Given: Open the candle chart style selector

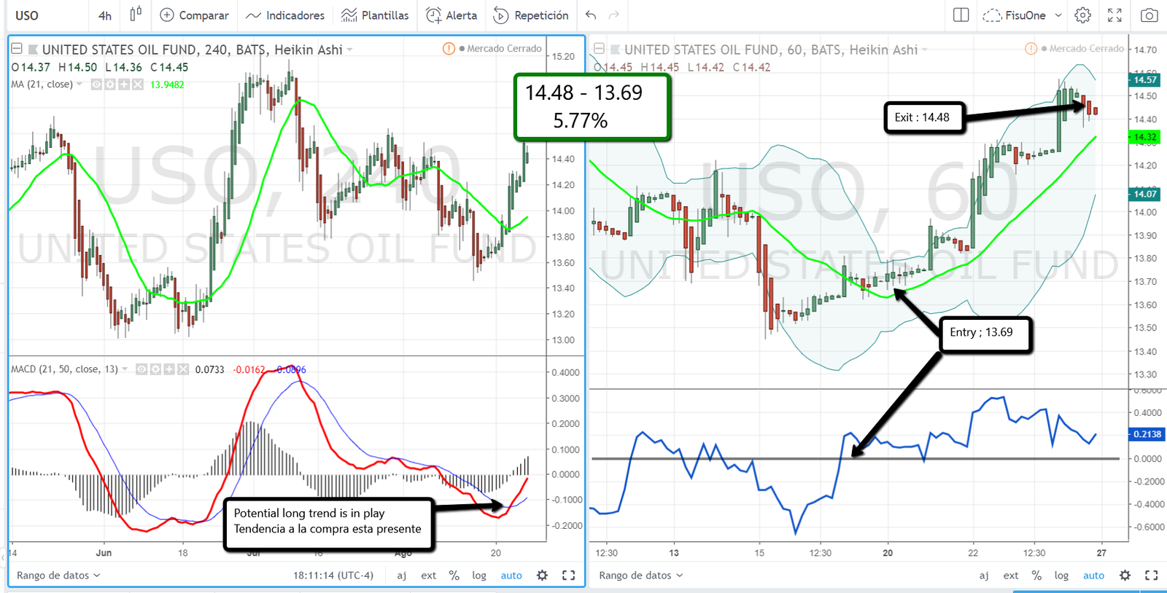Looking at the screenshot, I should point(136,15).
